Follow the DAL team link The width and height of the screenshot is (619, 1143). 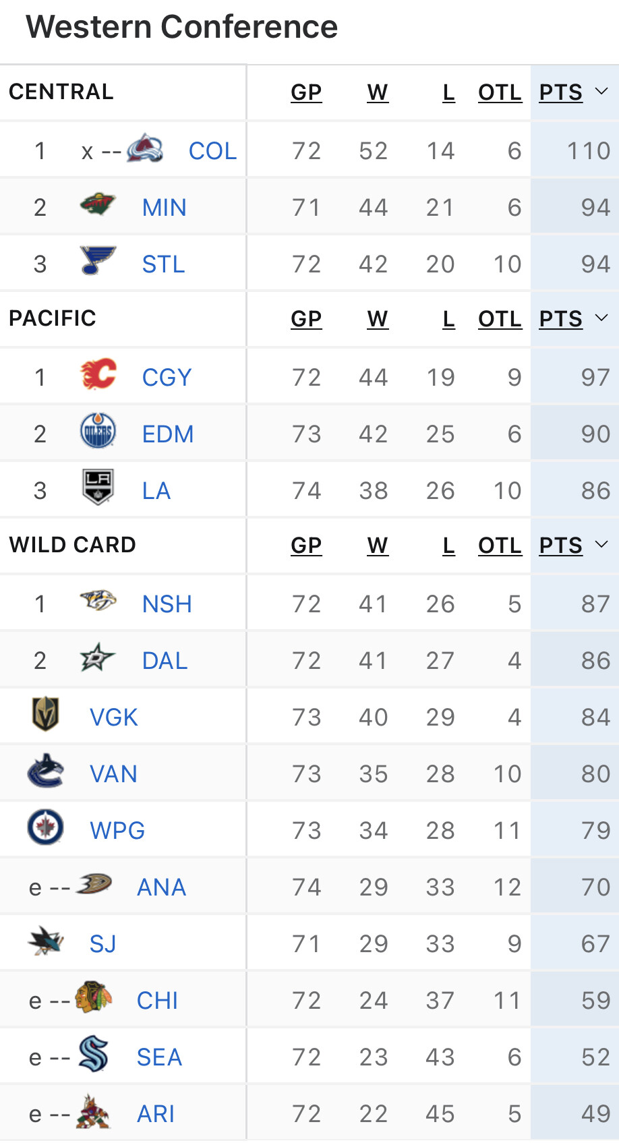coord(165,660)
